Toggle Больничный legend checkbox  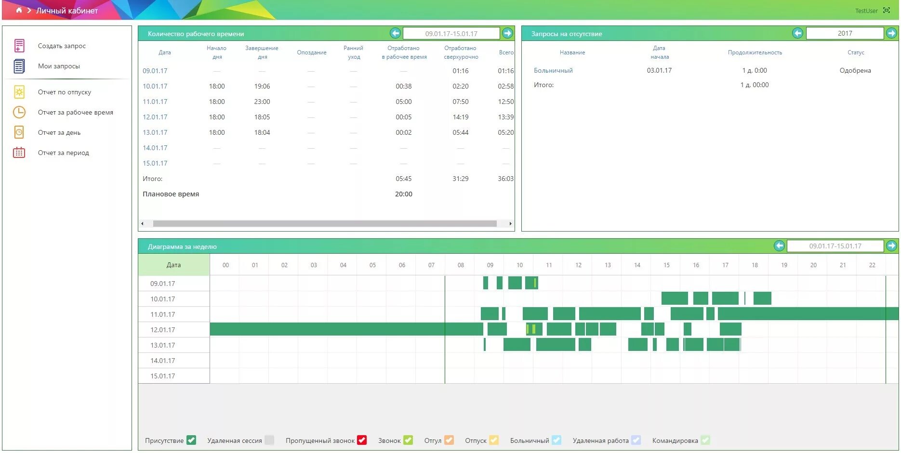[556, 440]
